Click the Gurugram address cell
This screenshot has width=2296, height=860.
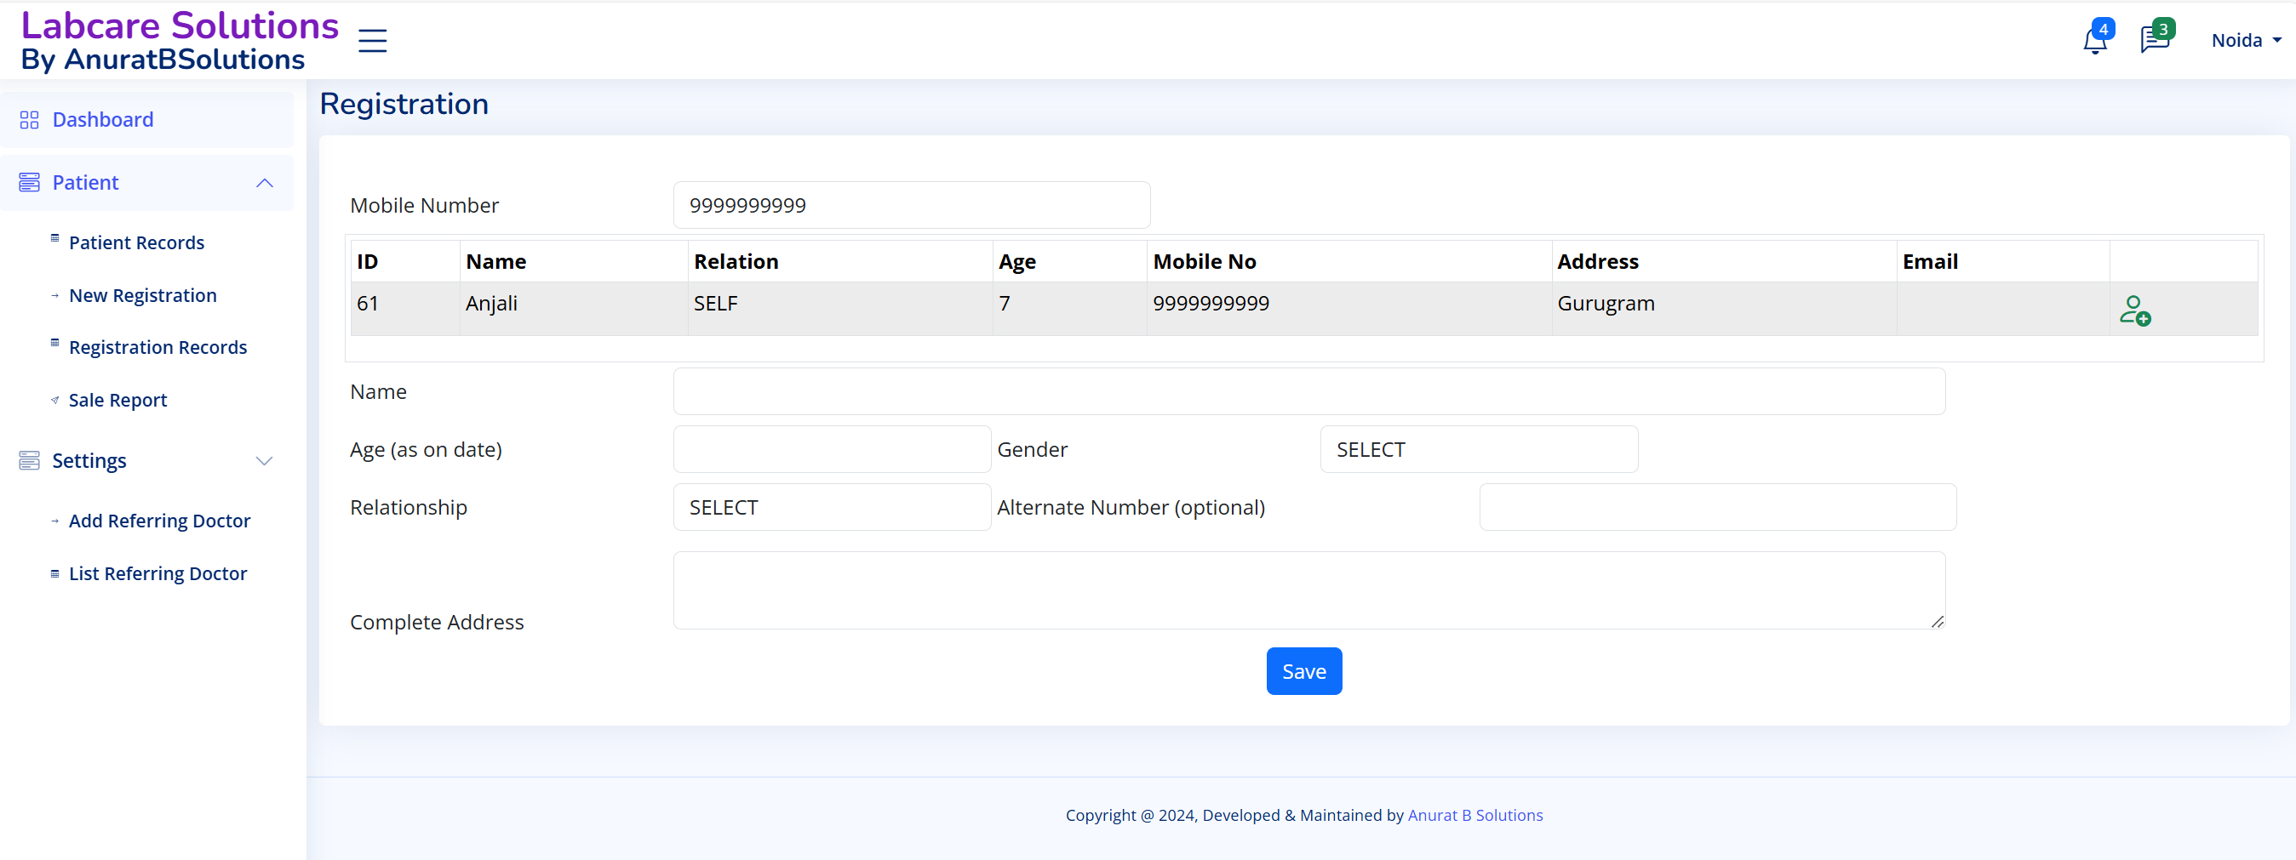coord(1724,309)
